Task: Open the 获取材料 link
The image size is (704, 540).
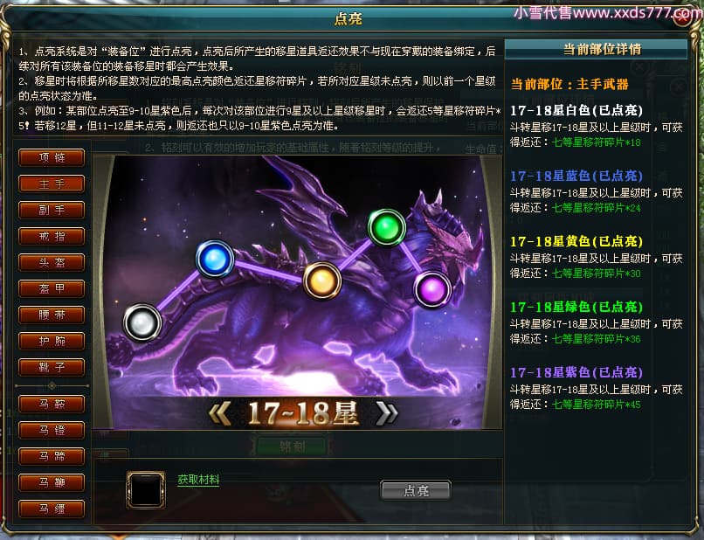Action: coord(198,480)
